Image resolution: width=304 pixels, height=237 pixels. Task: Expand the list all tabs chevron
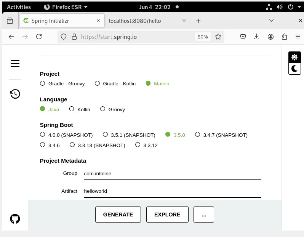pos(271,21)
